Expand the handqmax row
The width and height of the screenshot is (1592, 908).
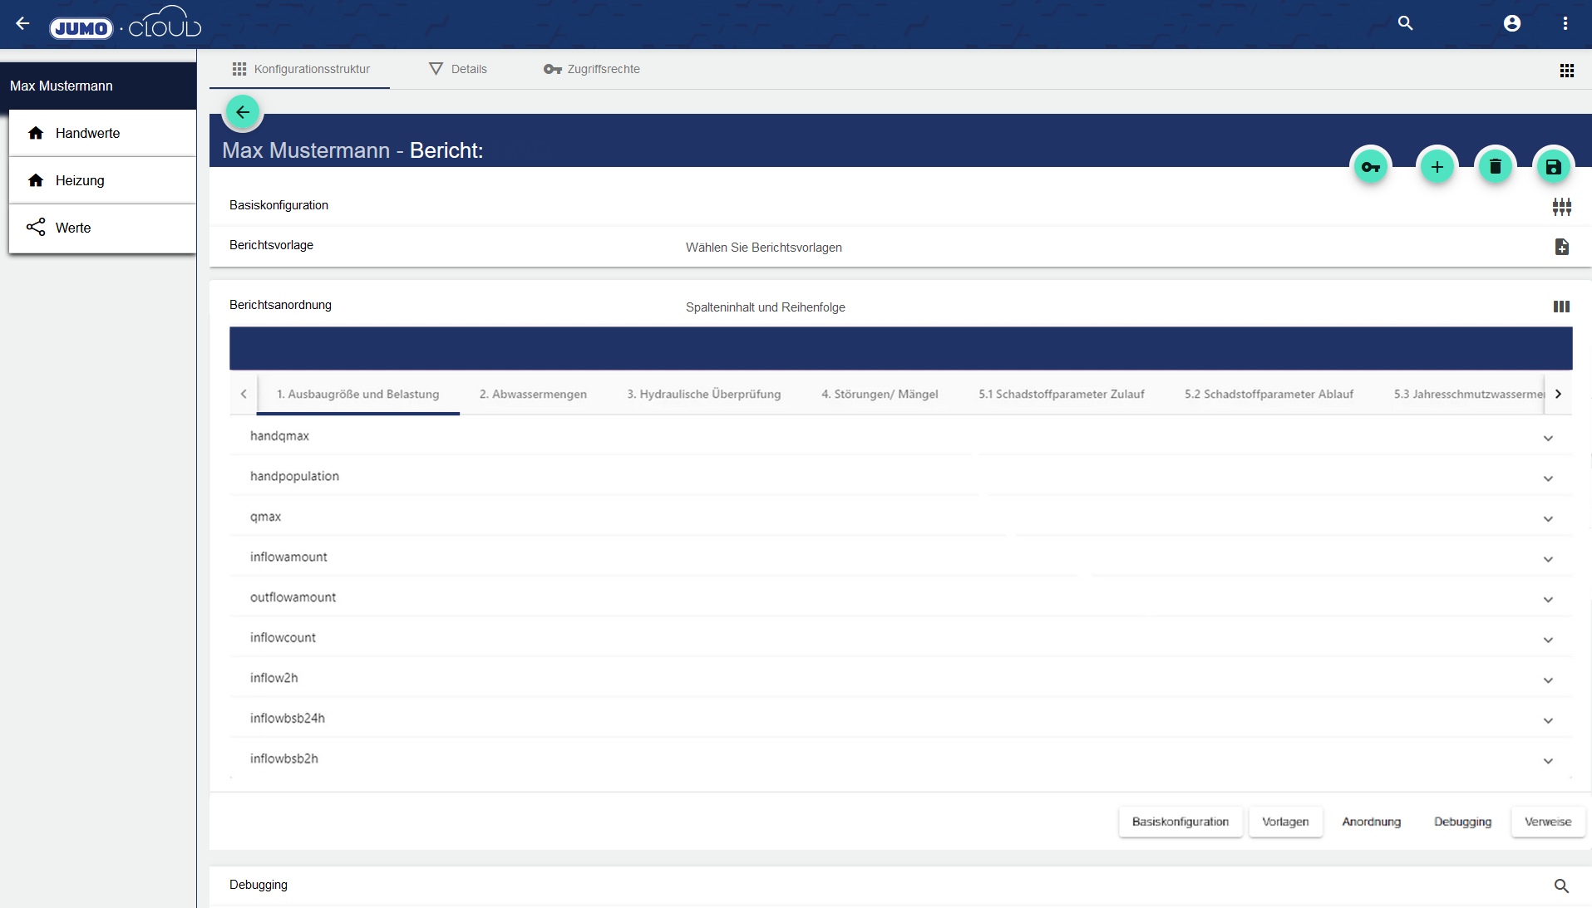tap(1548, 438)
